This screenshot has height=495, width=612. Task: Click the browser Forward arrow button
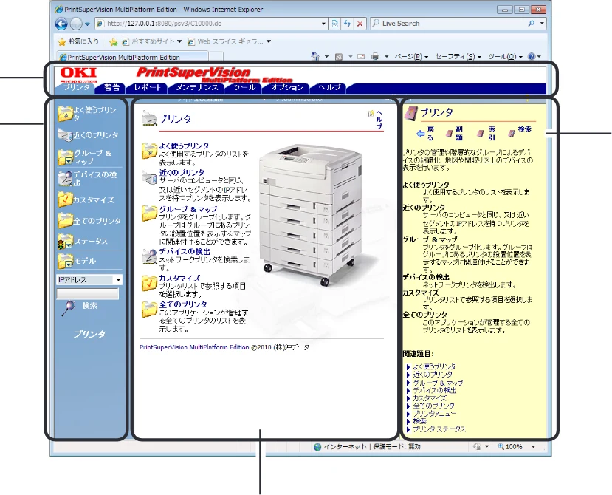tap(76, 24)
